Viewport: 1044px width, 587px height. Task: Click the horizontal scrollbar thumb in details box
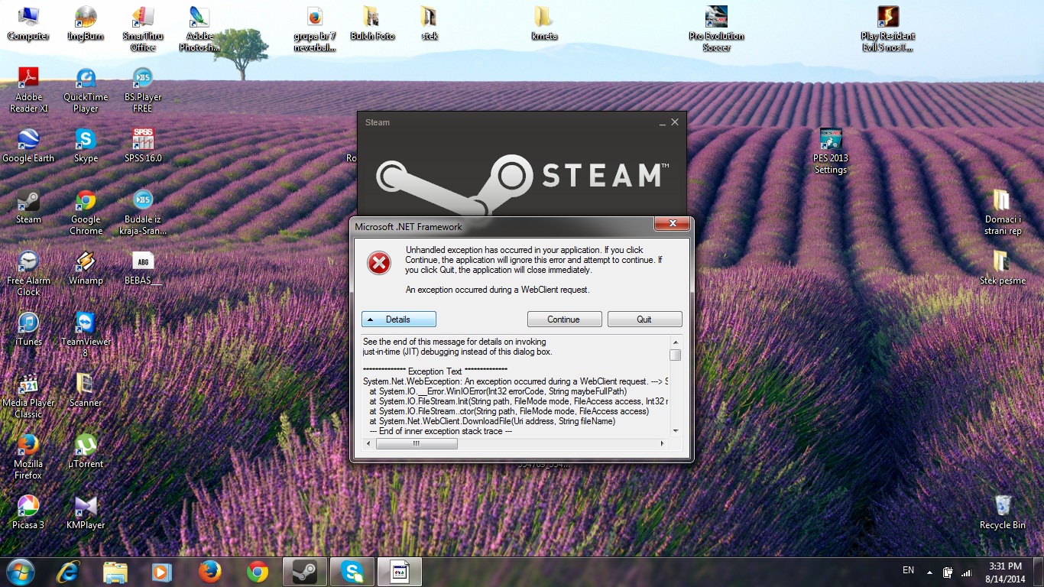[417, 443]
